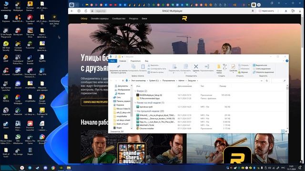
Task: Click the browser back arrow
Action: point(72,11)
